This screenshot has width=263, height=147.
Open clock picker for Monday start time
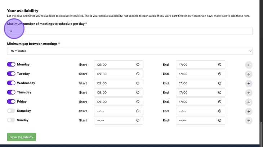point(138,65)
